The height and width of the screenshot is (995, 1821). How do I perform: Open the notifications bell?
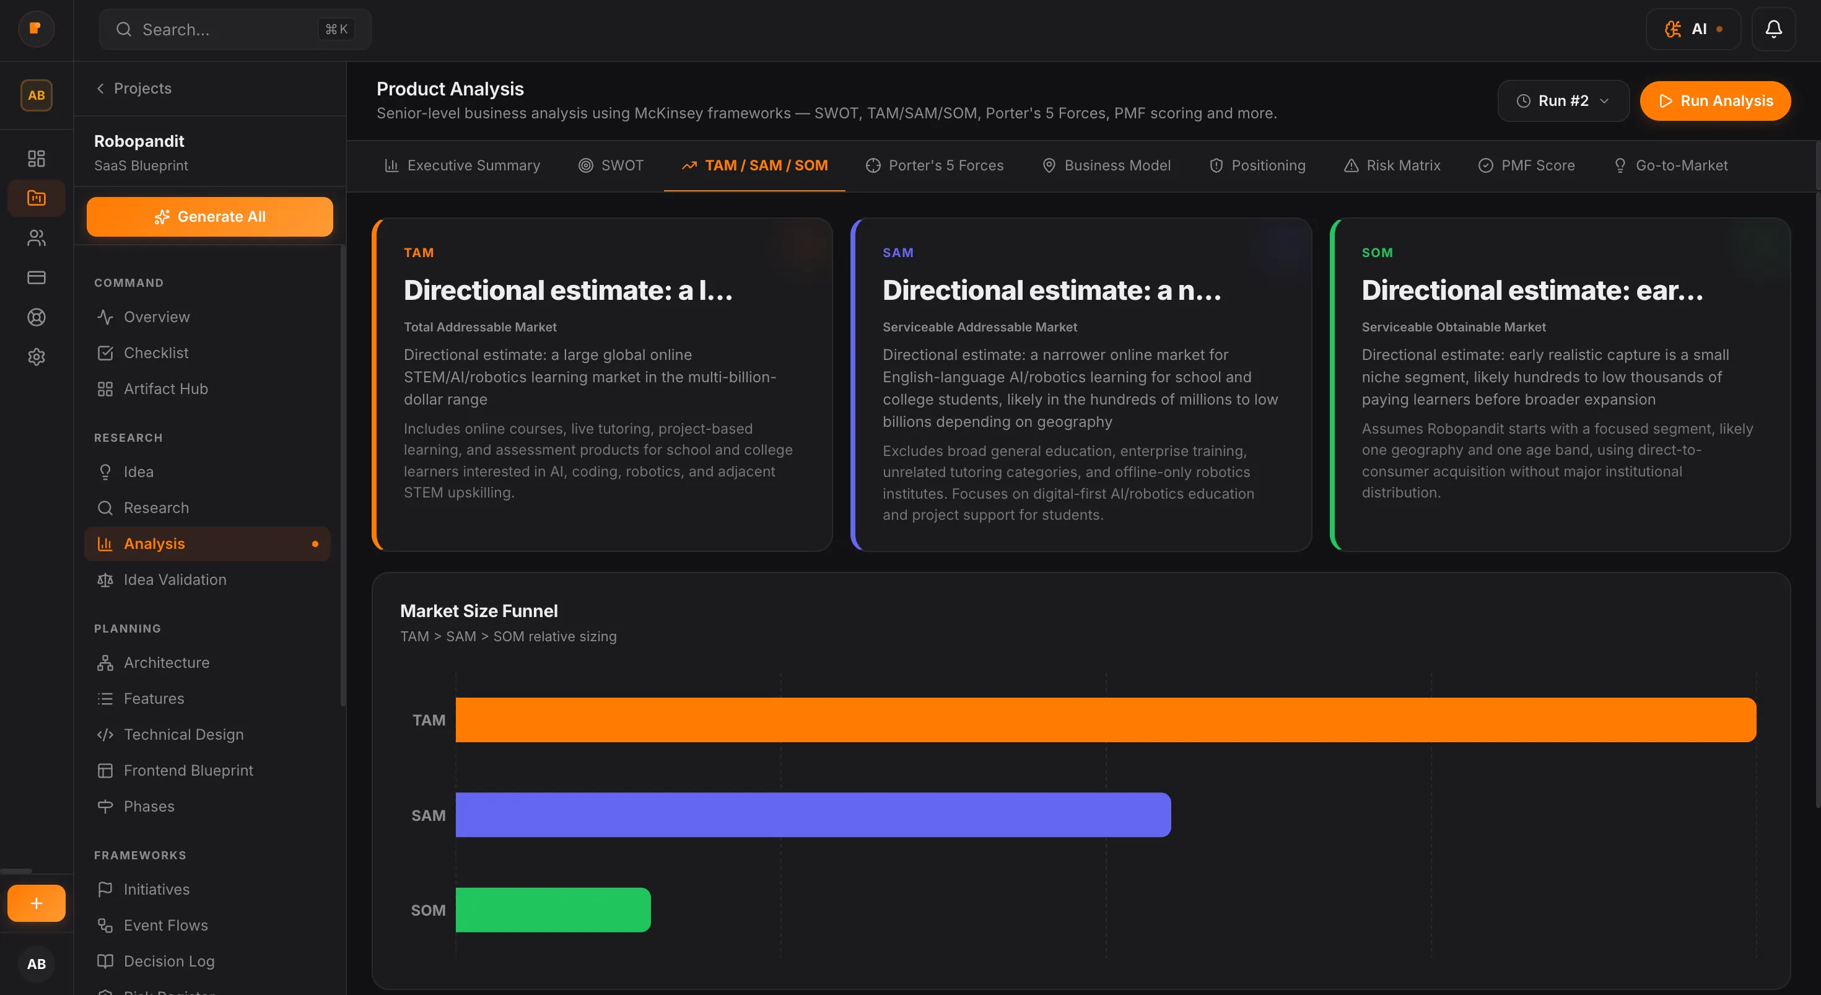1773,29
